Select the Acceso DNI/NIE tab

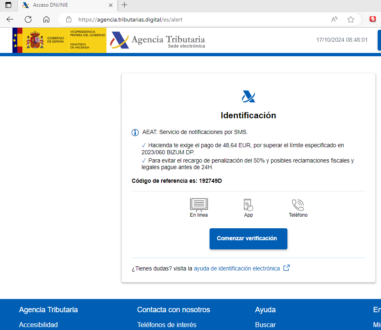click(62, 5)
